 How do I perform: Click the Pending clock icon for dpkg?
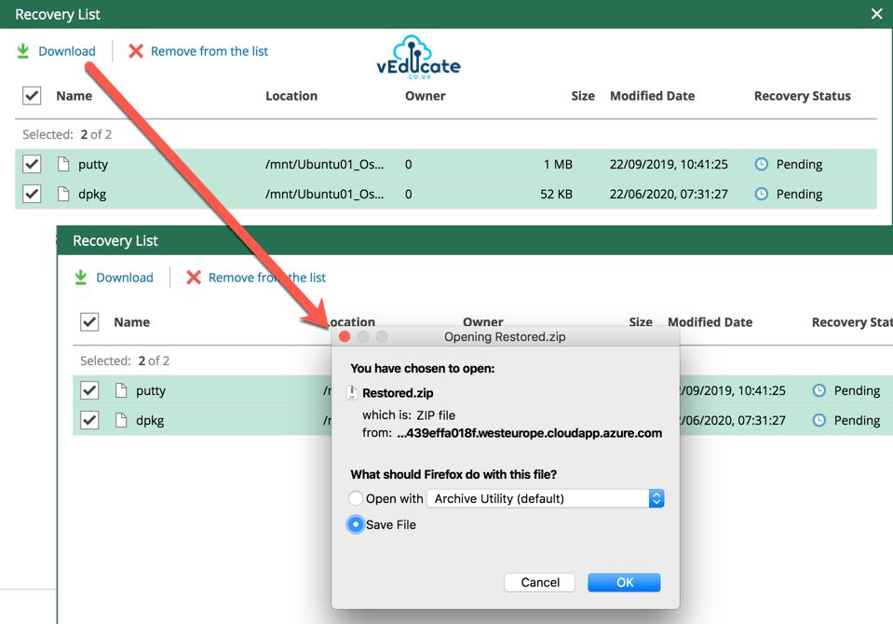click(761, 194)
